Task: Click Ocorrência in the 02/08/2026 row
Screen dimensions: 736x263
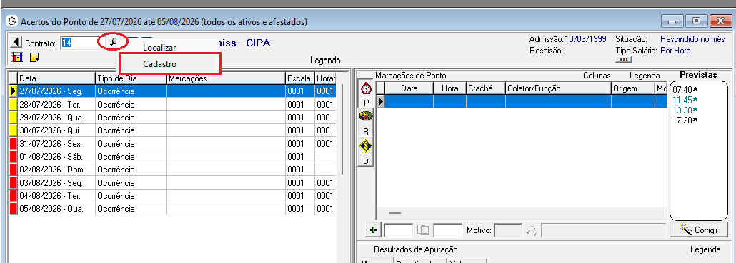Action: (116, 169)
